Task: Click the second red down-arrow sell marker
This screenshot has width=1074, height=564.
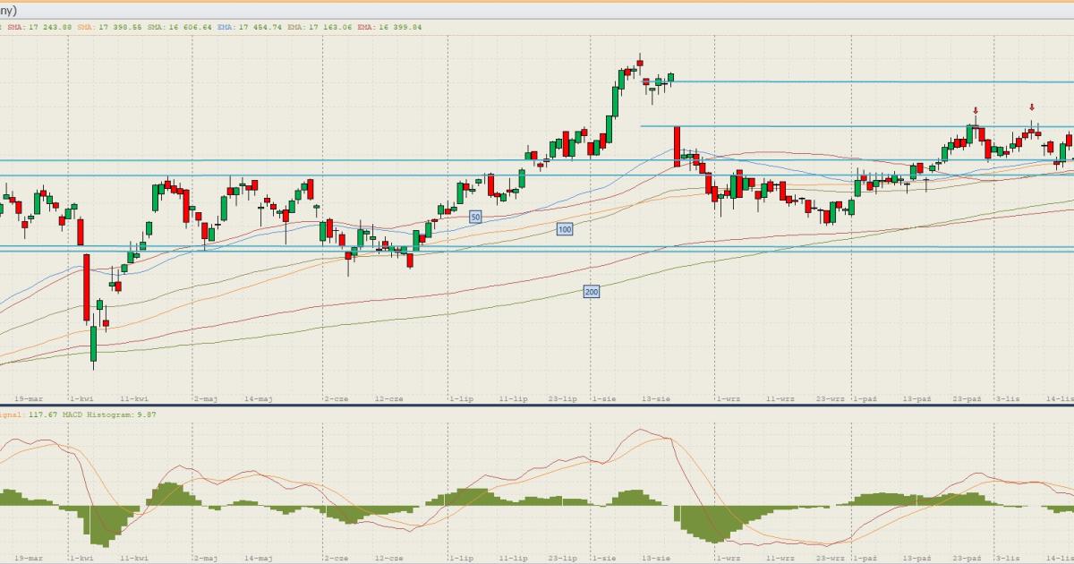Action: click(x=1032, y=107)
